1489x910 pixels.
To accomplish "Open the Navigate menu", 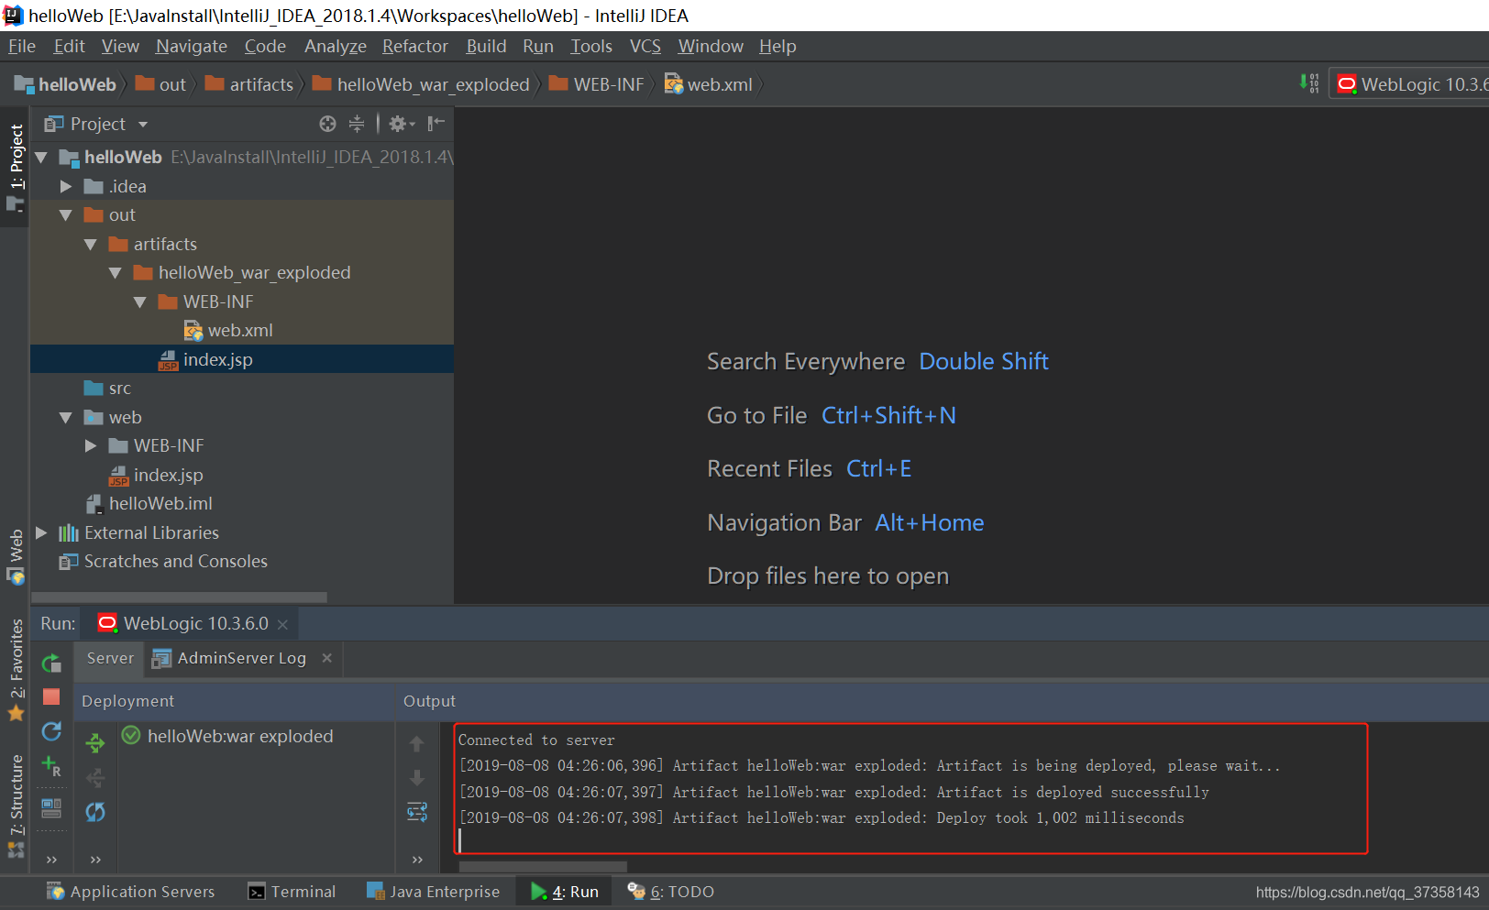I will click(192, 46).
